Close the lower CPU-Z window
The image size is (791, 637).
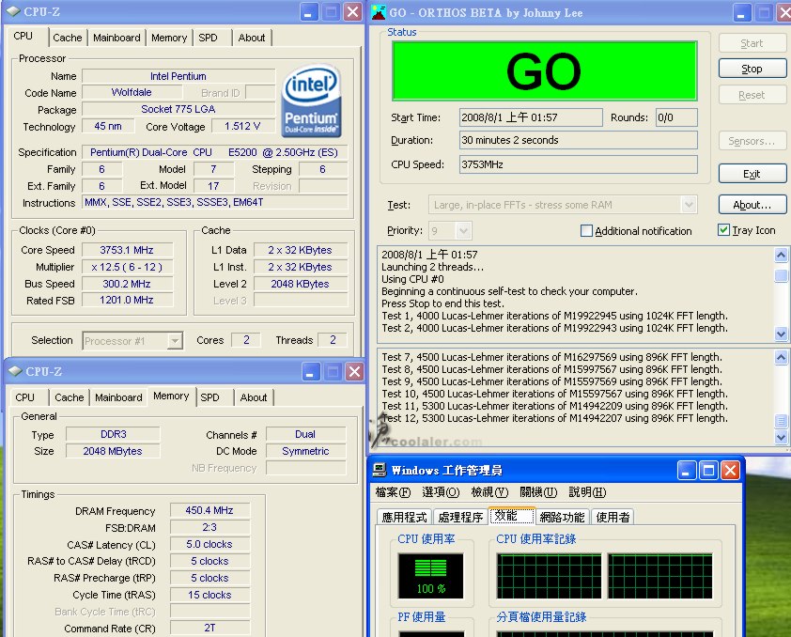(355, 372)
